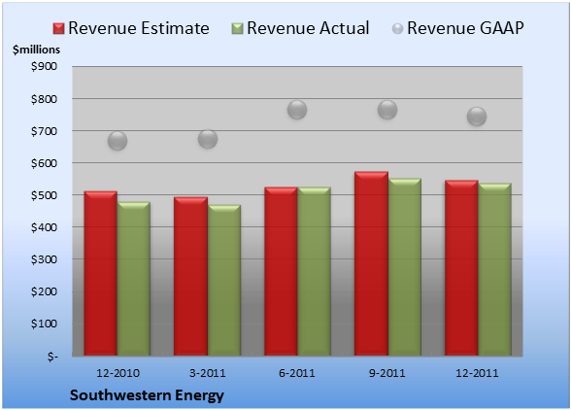
Task: Click the 'Southwestern Energy' chart title
Action: click(x=147, y=395)
